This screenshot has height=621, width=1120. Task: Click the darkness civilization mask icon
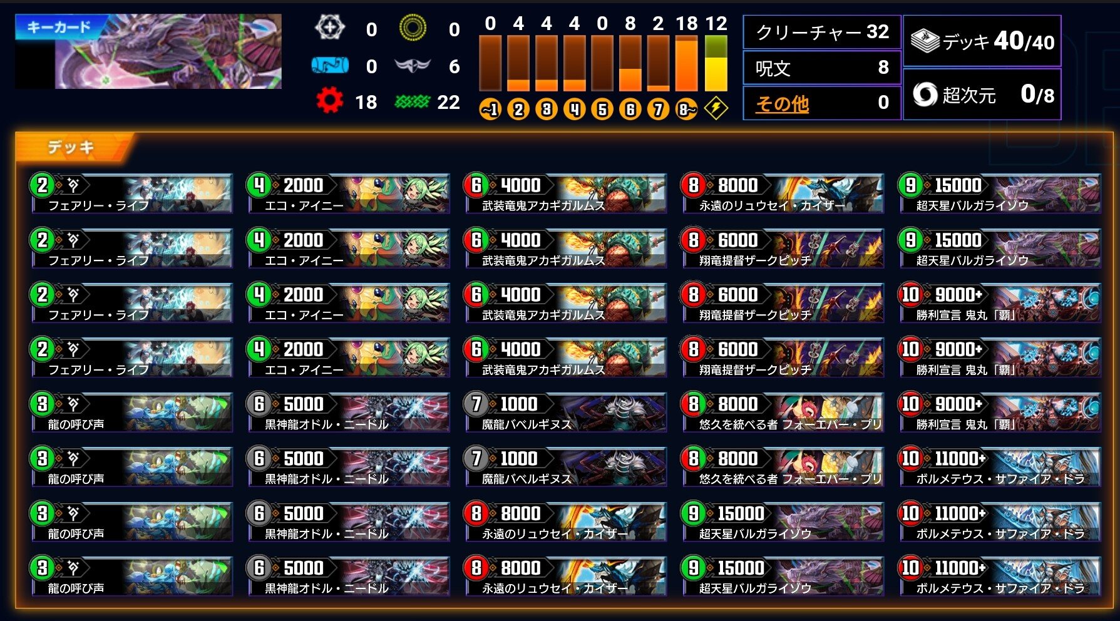tap(413, 65)
